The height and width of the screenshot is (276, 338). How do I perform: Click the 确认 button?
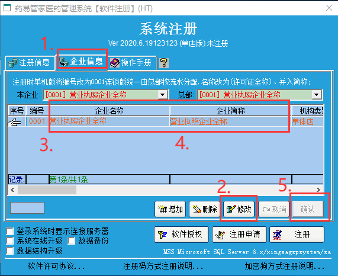[308, 209]
